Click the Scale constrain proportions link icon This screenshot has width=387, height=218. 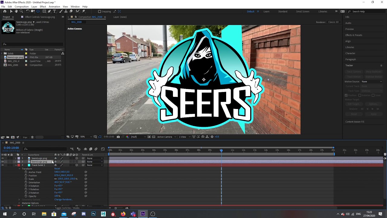coord(55,179)
